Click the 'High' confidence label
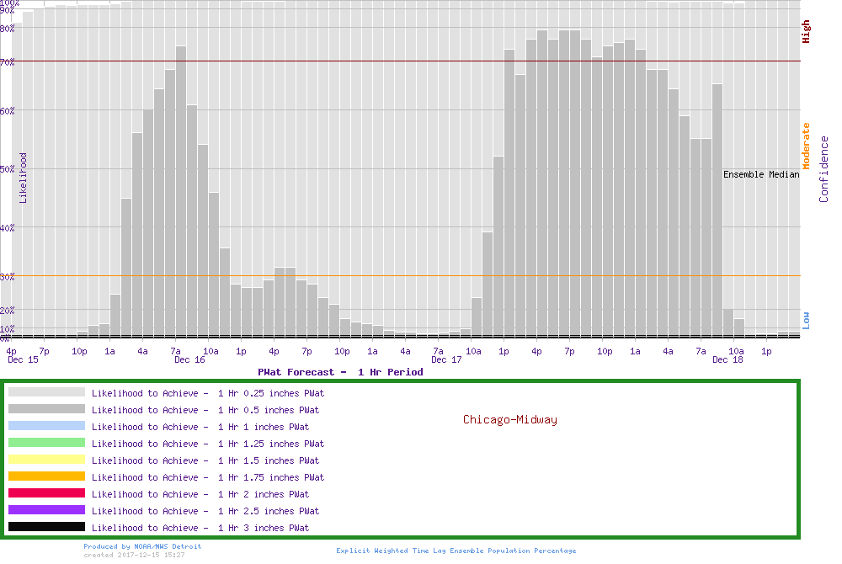 pyautogui.click(x=806, y=32)
